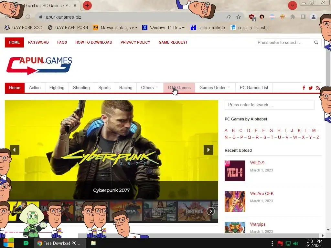
Task: Open the Chrome profile avatar
Action: pyautogui.click(x=314, y=17)
